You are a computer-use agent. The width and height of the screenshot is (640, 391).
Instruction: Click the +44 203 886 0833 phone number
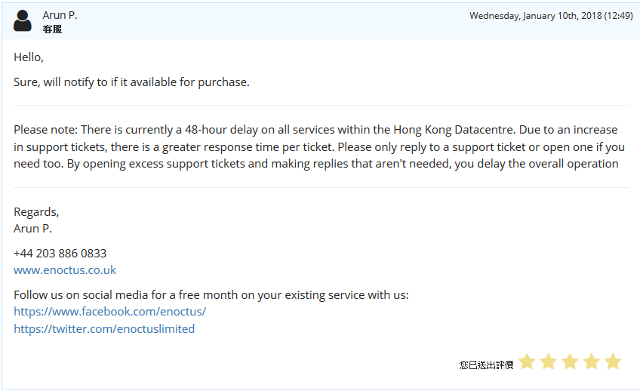tap(60, 253)
